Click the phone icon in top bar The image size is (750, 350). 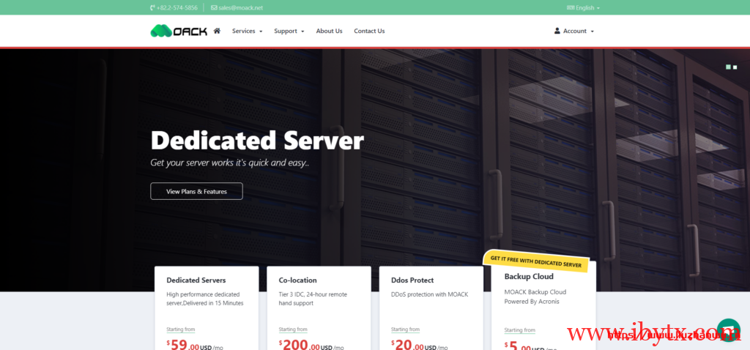coord(152,7)
